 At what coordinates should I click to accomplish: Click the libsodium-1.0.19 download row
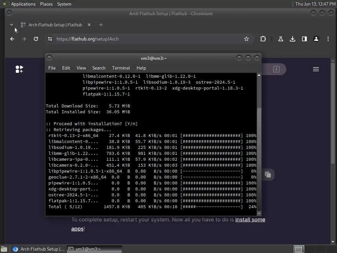click(x=152, y=147)
